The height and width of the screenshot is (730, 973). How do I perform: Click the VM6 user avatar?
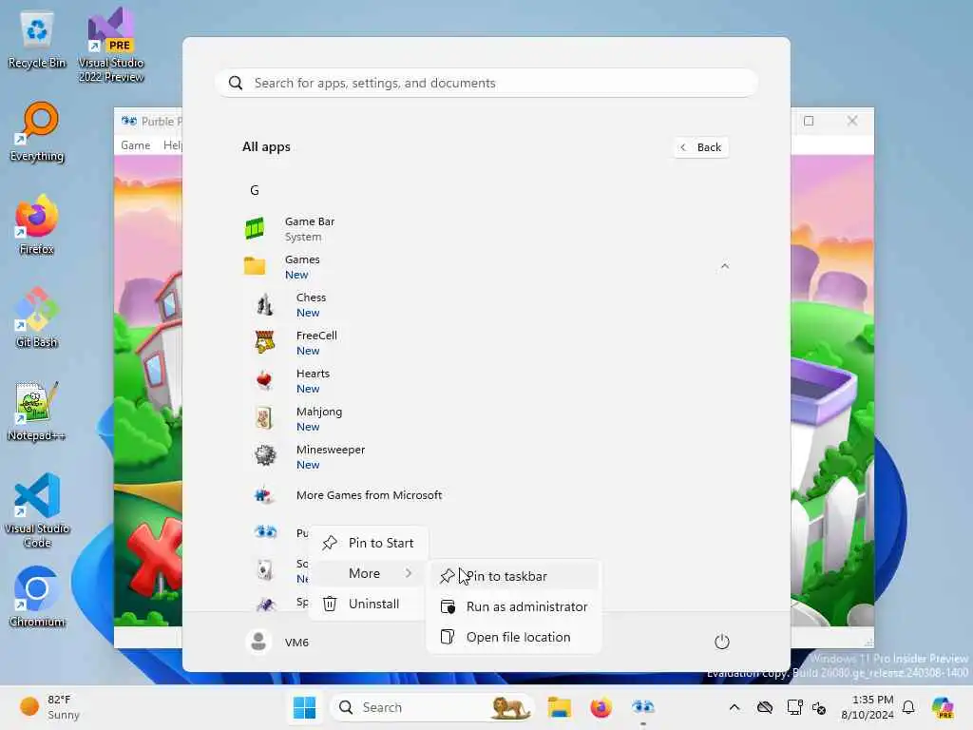pos(258,642)
